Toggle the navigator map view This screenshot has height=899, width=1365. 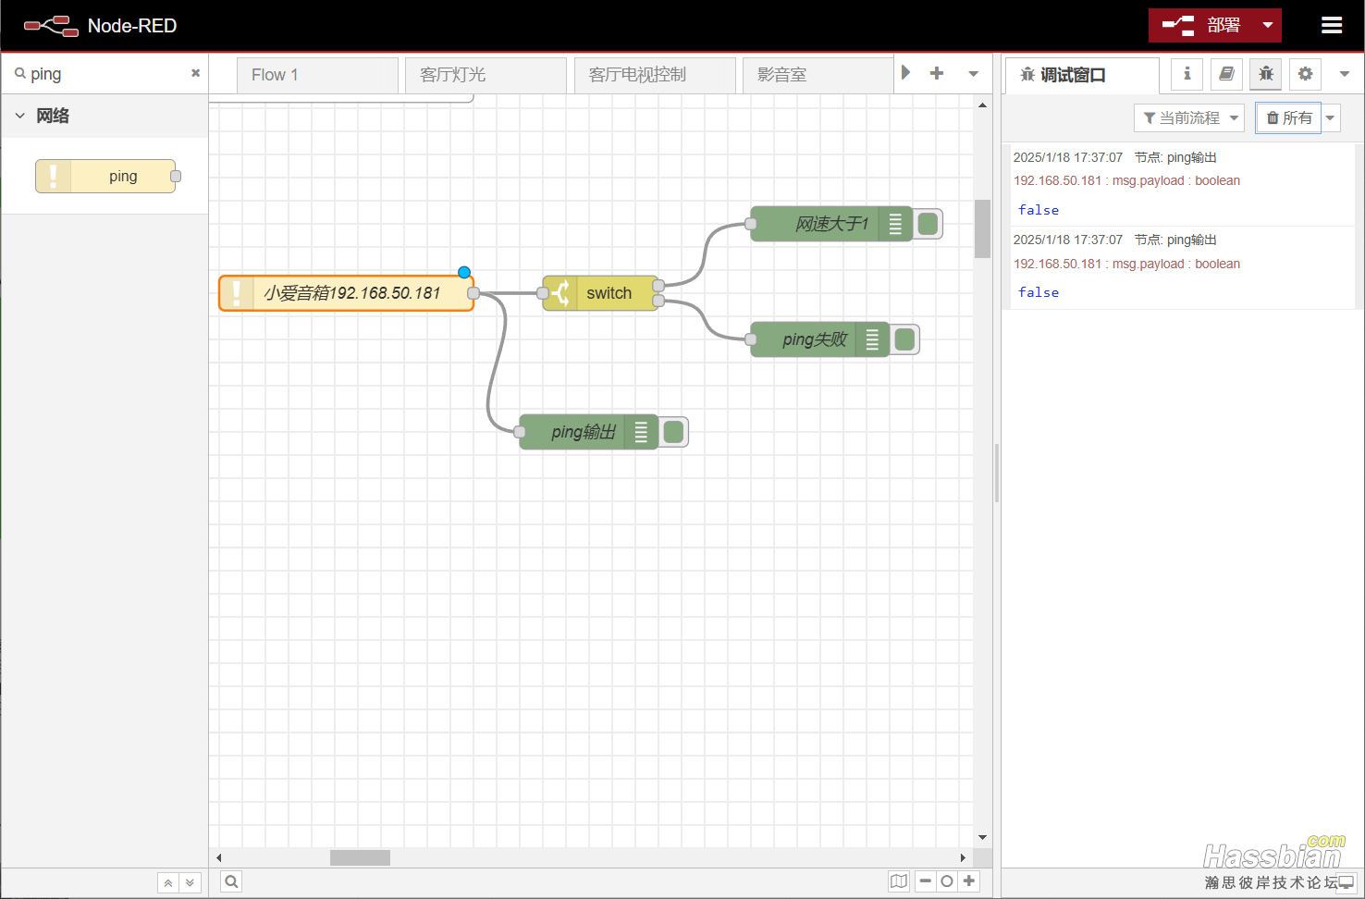(x=899, y=881)
